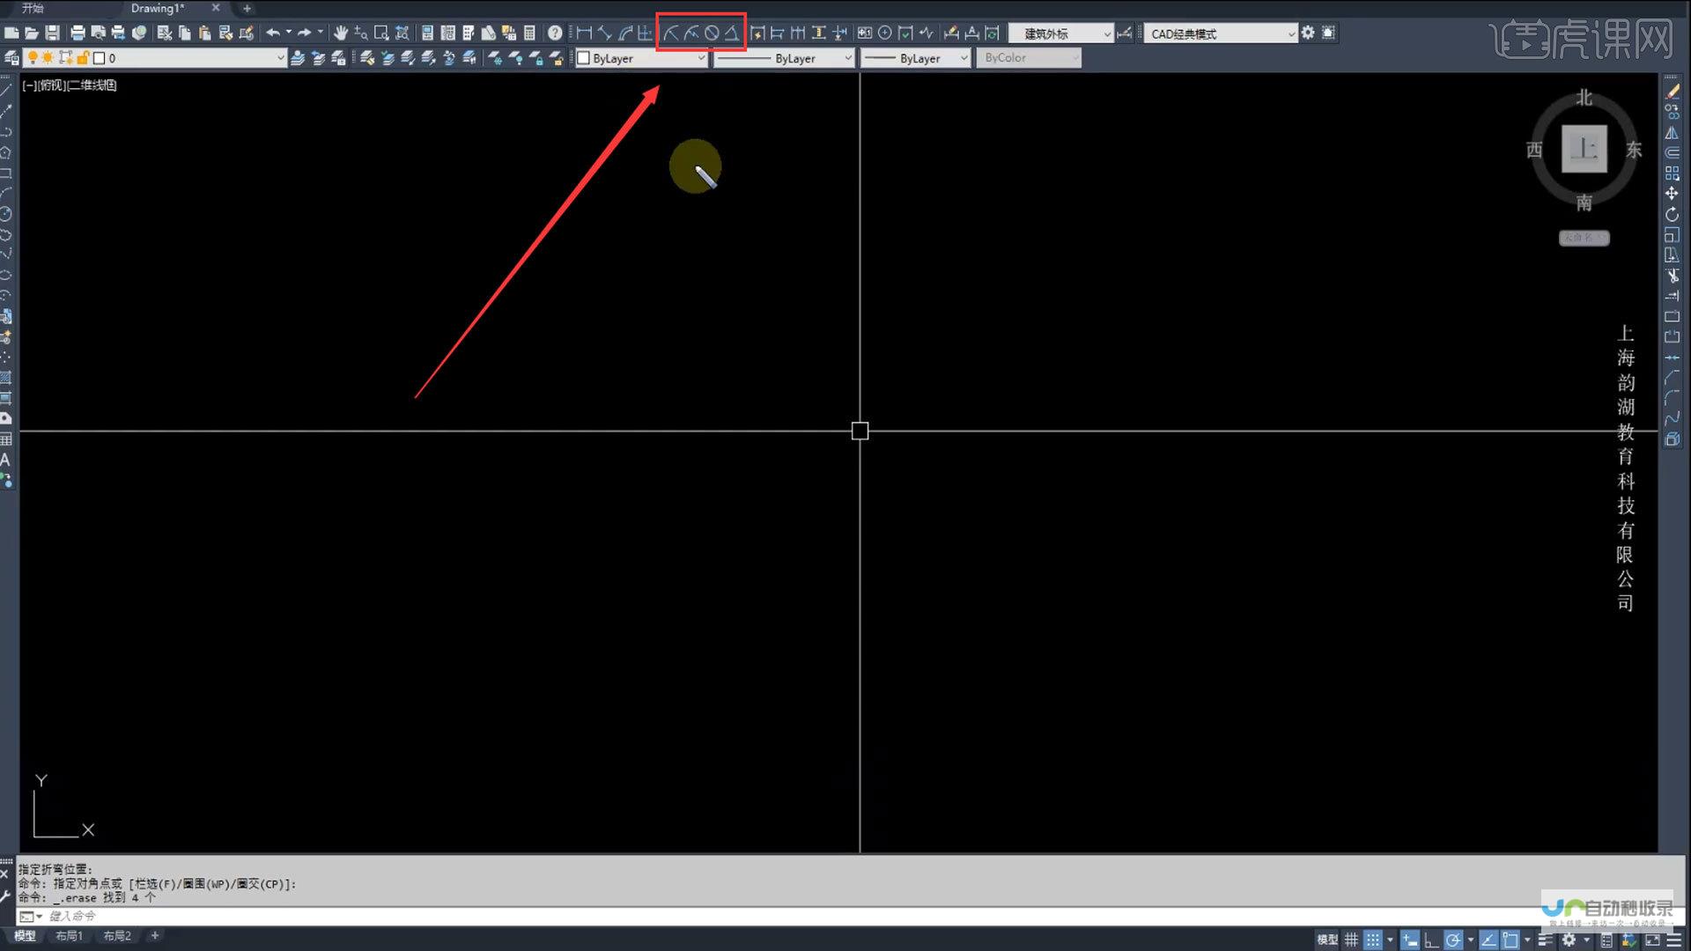Toggle polar tracking in the status bar

pyautogui.click(x=1453, y=940)
